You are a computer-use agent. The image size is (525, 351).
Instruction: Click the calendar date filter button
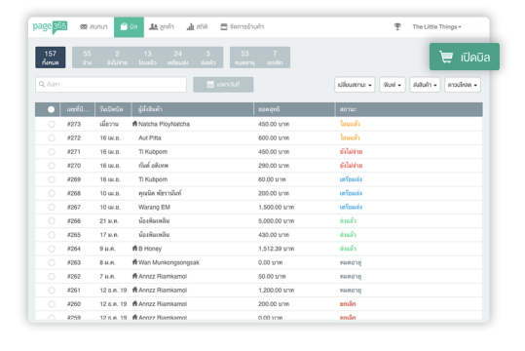223,85
